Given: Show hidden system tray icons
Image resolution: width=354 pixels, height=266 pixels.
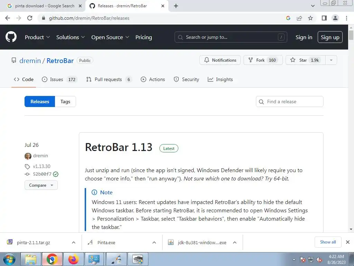Looking at the screenshot, I should pyautogui.click(x=294, y=259).
